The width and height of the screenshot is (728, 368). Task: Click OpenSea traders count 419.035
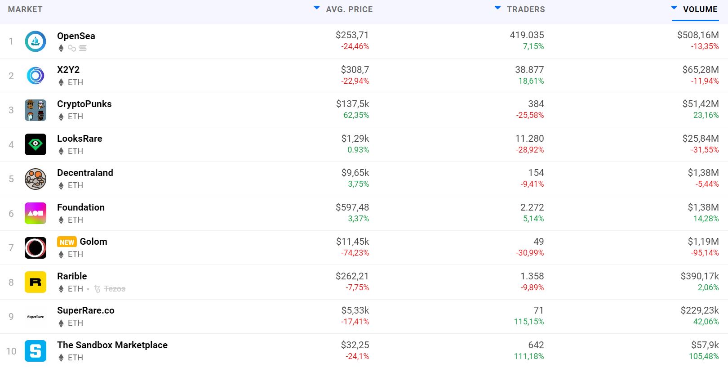(527, 35)
